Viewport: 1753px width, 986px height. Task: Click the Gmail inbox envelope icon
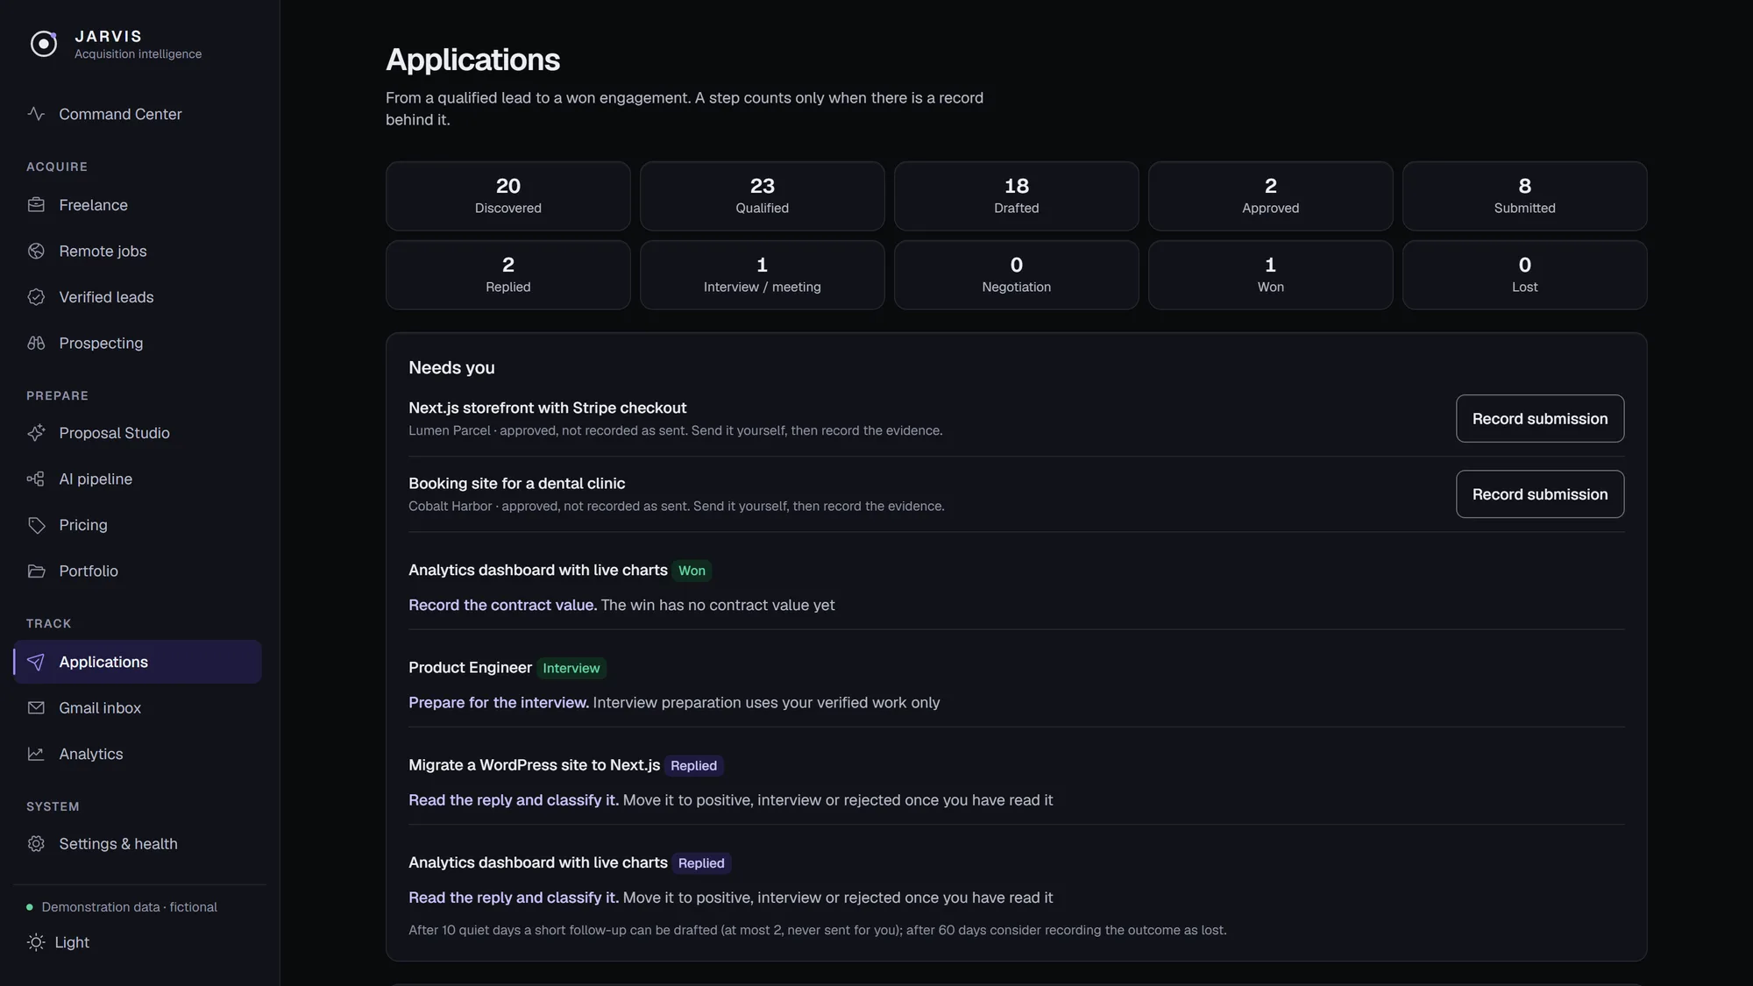click(36, 707)
